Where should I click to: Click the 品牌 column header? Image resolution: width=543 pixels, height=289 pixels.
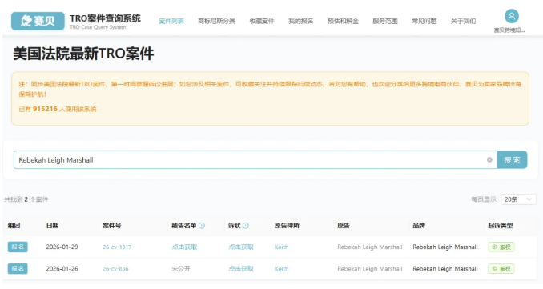tap(419, 226)
